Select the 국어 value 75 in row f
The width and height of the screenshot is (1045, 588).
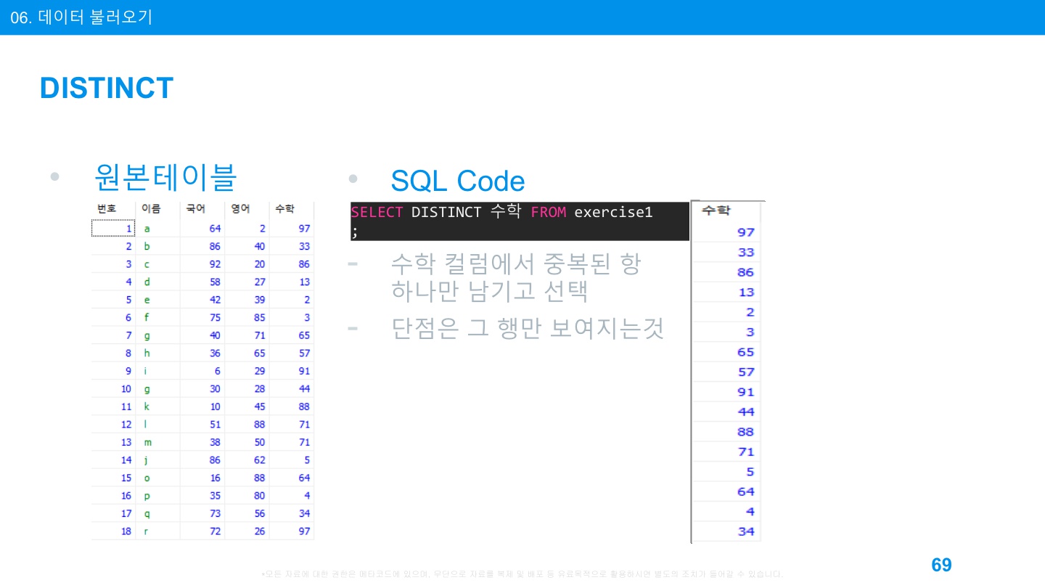(215, 318)
